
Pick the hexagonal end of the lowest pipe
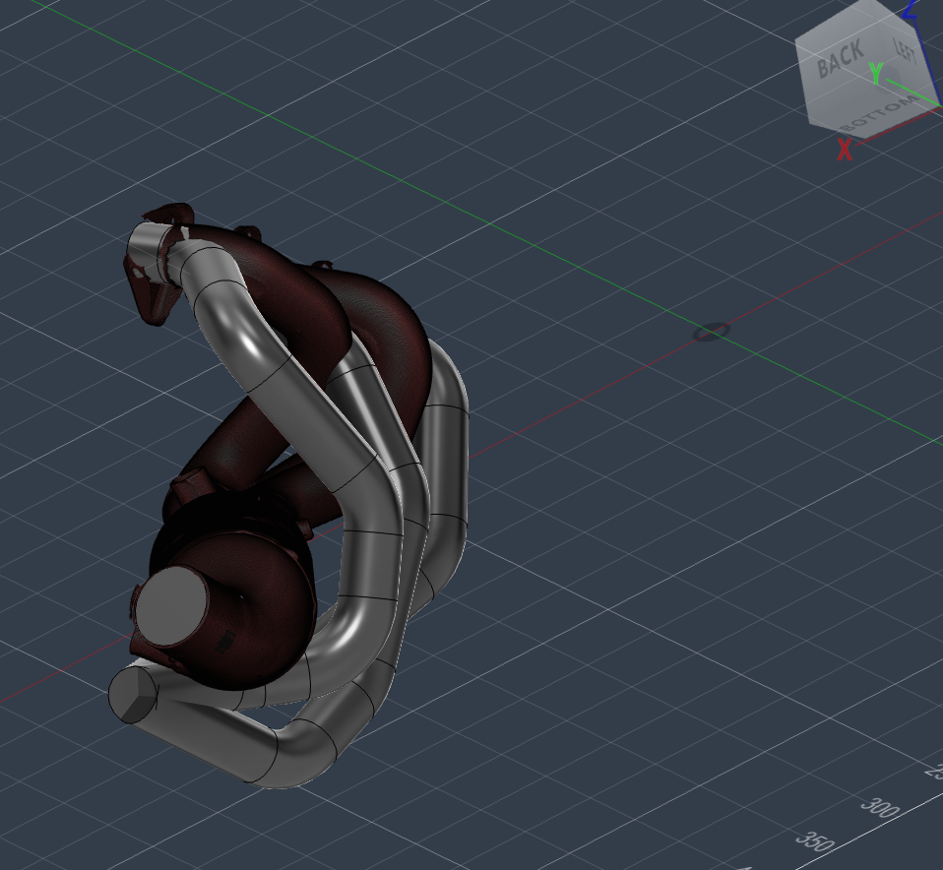(x=131, y=695)
